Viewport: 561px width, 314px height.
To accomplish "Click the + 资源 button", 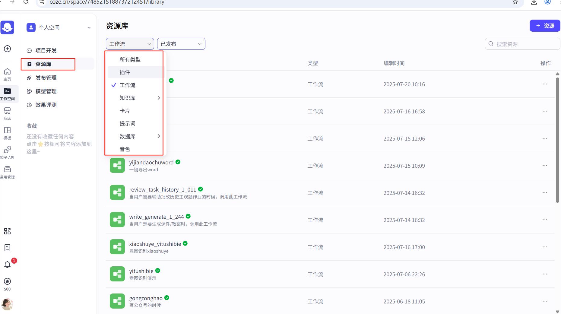I will coord(545,26).
